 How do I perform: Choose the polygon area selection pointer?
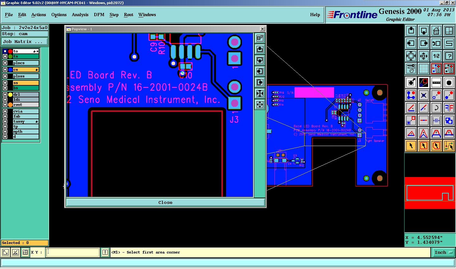(x=436, y=146)
